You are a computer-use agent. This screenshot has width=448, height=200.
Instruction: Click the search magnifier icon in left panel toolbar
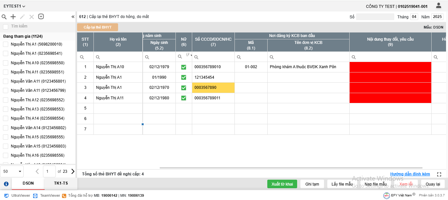coord(4,17)
